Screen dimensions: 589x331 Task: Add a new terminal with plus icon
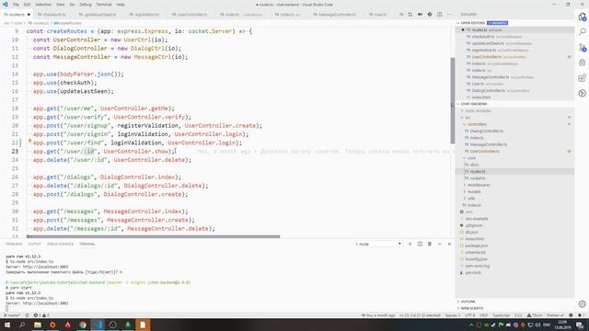(410, 244)
